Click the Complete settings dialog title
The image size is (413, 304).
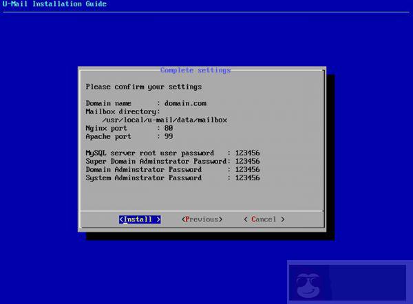click(195, 70)
